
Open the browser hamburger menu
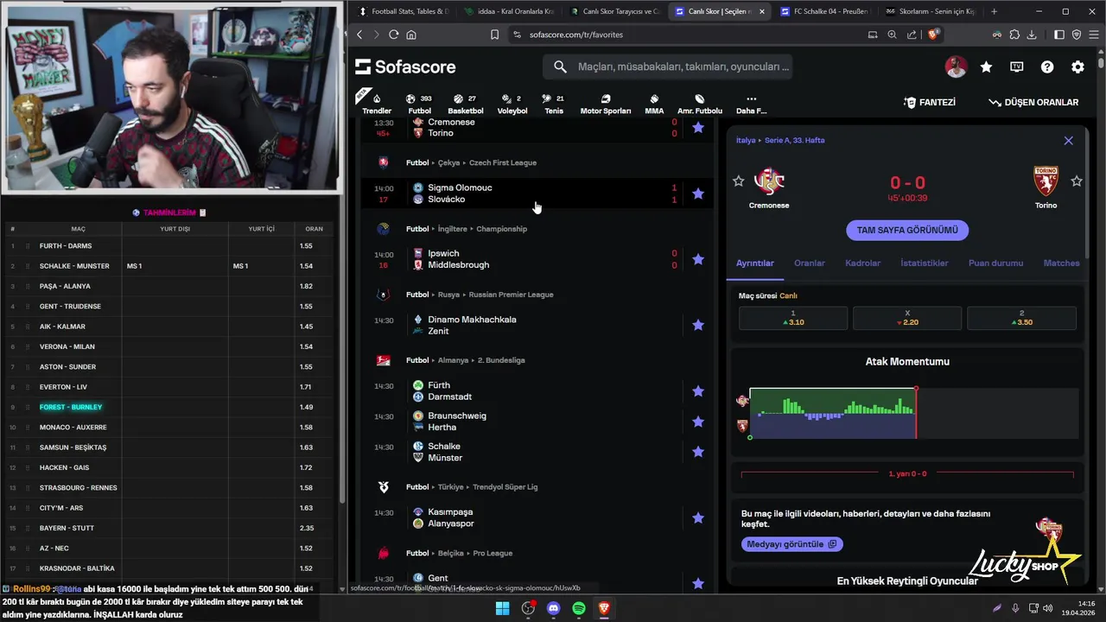coord(1093,35)
